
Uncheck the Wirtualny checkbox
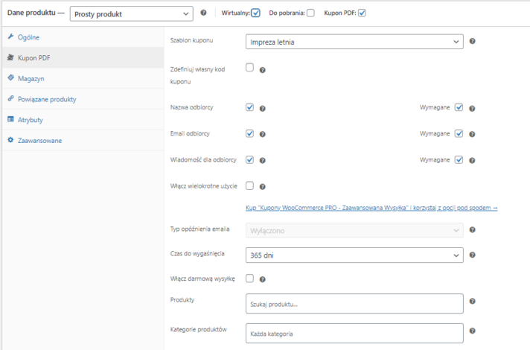pos(255,13)
